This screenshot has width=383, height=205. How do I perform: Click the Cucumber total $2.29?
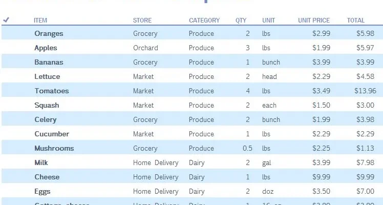(x=365, y=134)
